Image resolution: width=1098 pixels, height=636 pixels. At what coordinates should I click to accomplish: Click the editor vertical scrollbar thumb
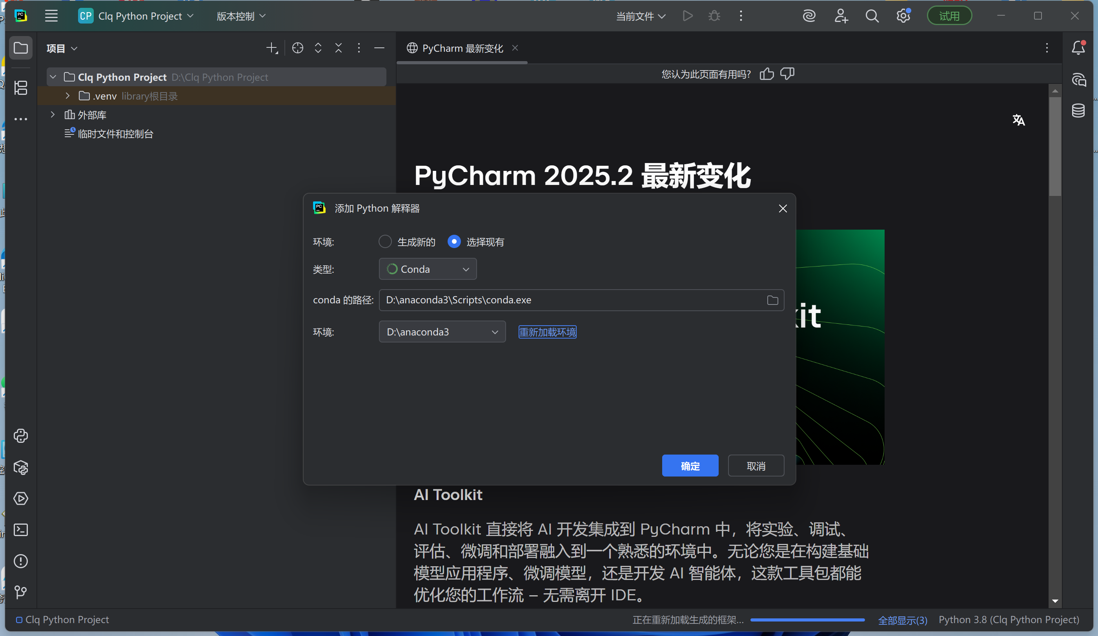pos(1055,146)
